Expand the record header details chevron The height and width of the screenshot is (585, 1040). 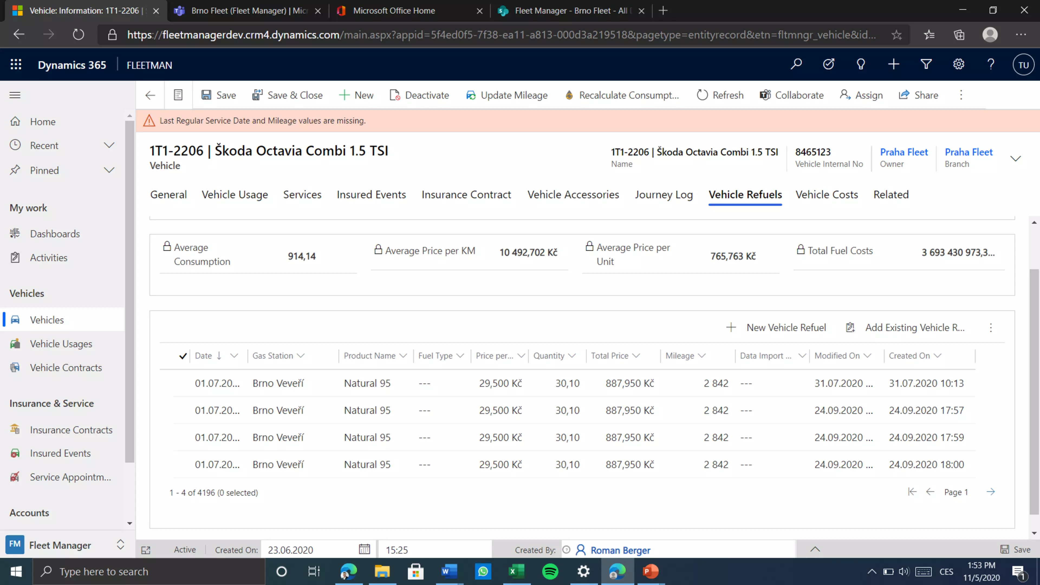1016,158
